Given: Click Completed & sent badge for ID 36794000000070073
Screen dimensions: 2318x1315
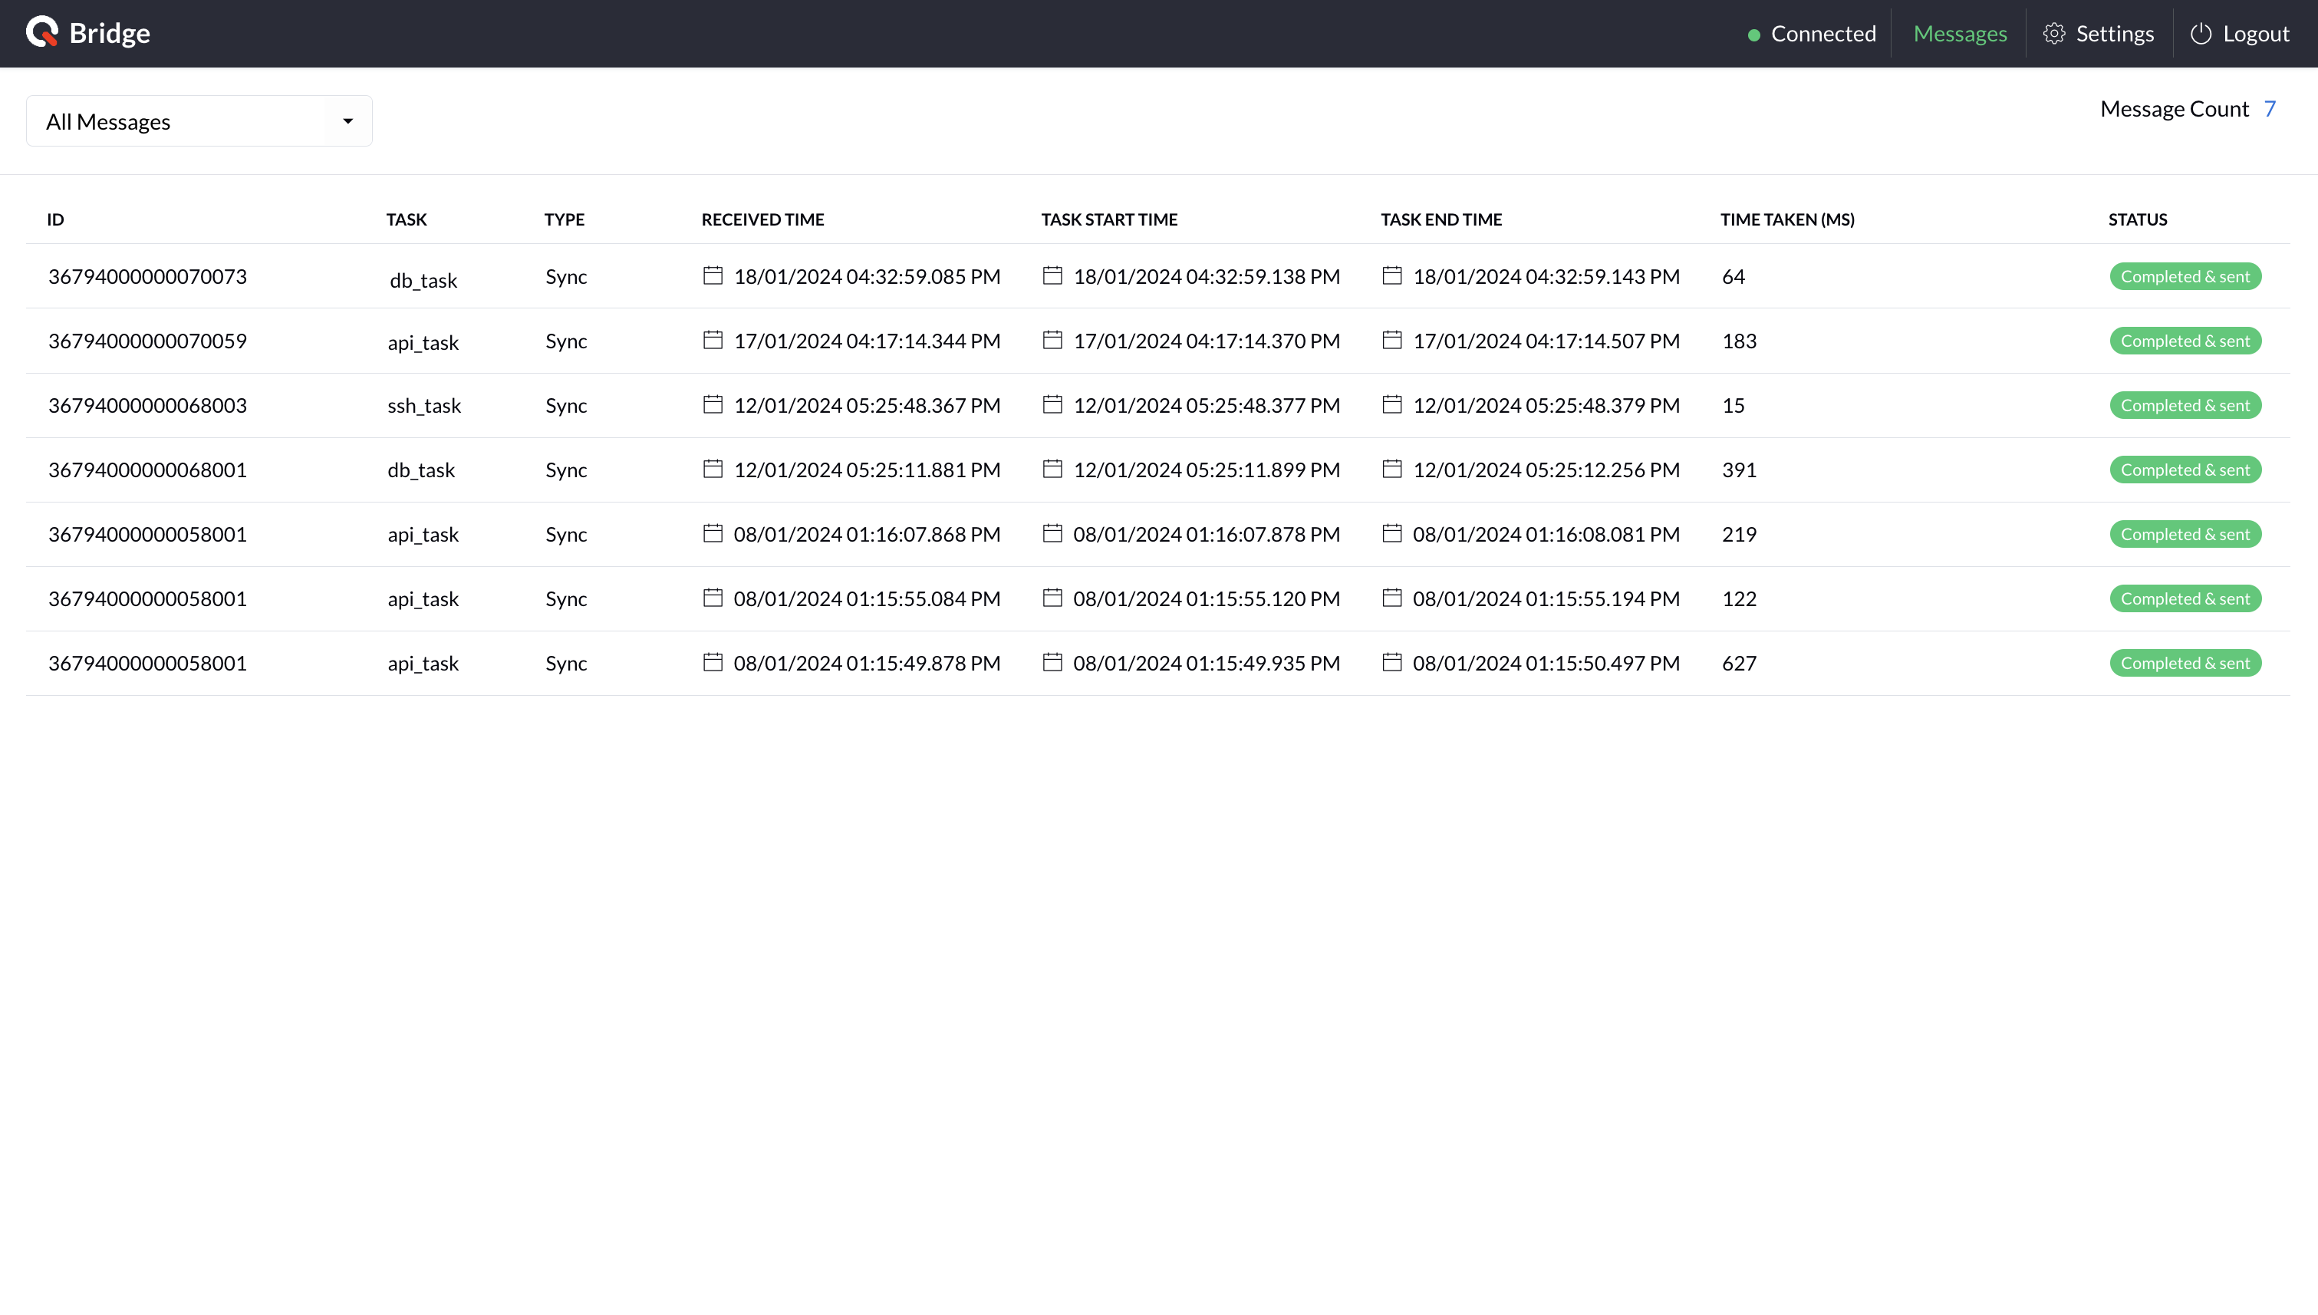Looking at the screenshot, I should (x=2185, y=276).
